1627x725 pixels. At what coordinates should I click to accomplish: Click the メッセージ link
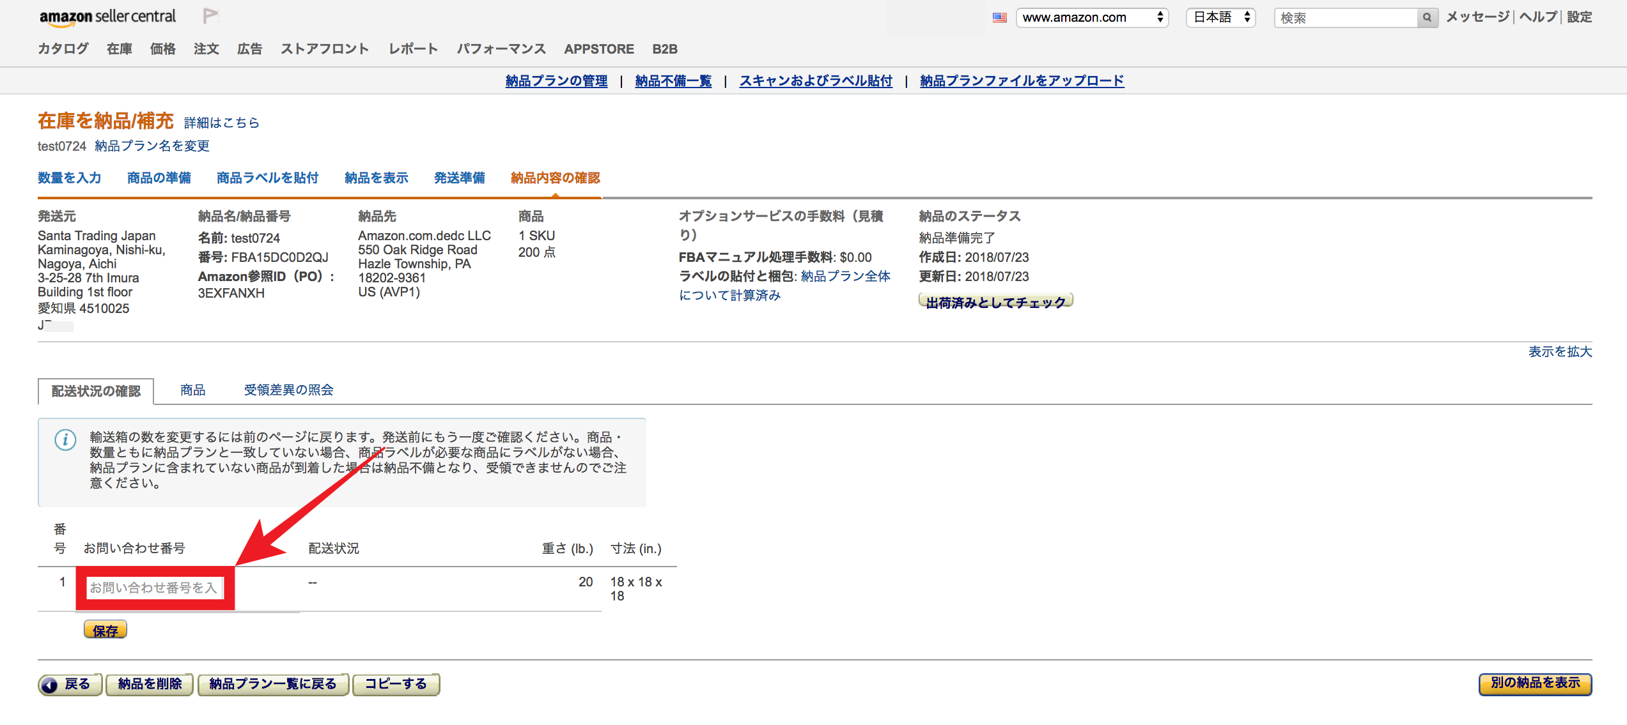1478,17
